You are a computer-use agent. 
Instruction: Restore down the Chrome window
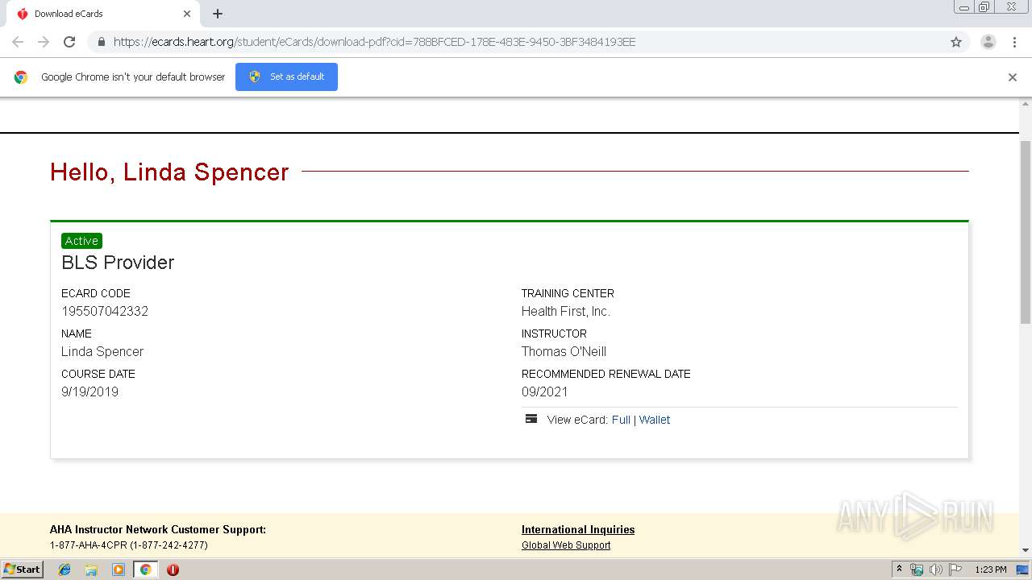984,7
